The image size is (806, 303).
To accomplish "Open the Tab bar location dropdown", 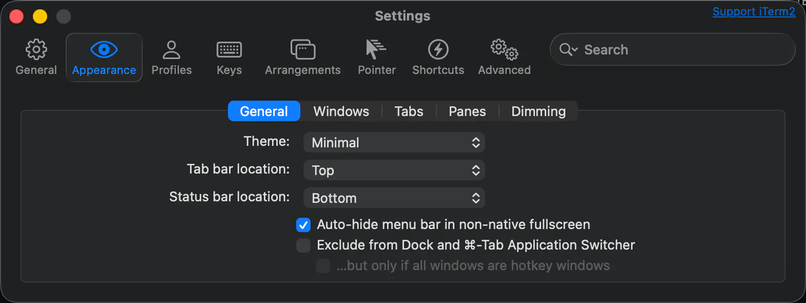I will click(394, 171).
